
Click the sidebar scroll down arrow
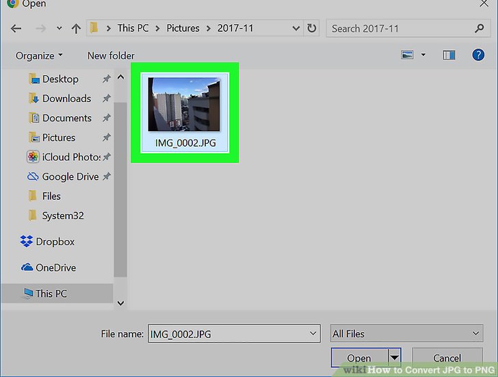click(x=120, y=303)
